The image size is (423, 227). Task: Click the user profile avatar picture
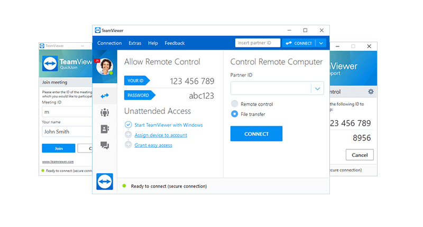[105, 67]
